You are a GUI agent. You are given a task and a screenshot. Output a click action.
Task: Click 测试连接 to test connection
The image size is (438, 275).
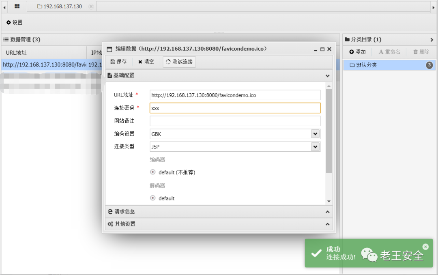(x=179, y=62)
